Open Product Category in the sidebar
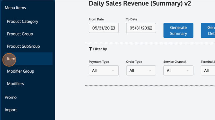215x120 pixels. point(22,22)
